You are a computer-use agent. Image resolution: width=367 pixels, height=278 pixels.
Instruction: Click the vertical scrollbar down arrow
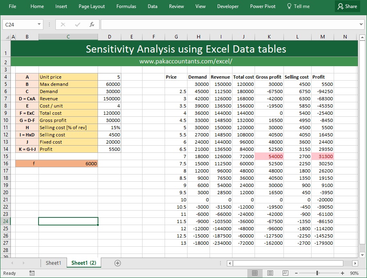[x=362, y=255]
